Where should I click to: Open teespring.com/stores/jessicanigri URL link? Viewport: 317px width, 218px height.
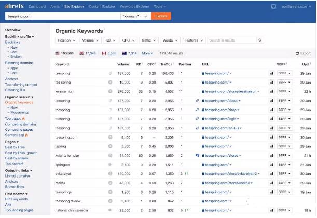click(x=230, y=91)
